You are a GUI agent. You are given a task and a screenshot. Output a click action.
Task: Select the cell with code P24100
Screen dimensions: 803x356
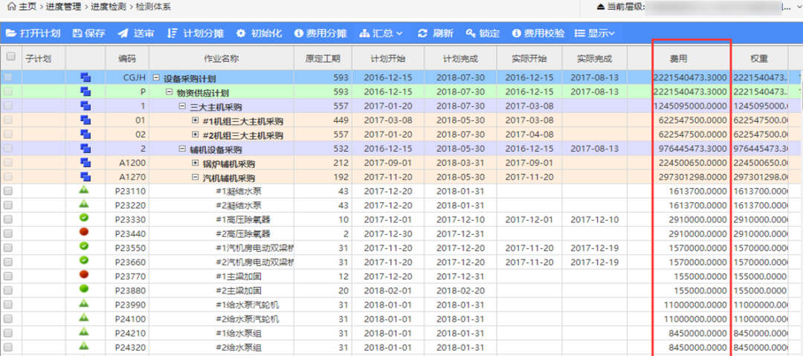[127, 319]
